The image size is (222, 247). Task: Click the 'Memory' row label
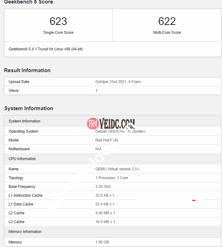click(x=15, y=242)
